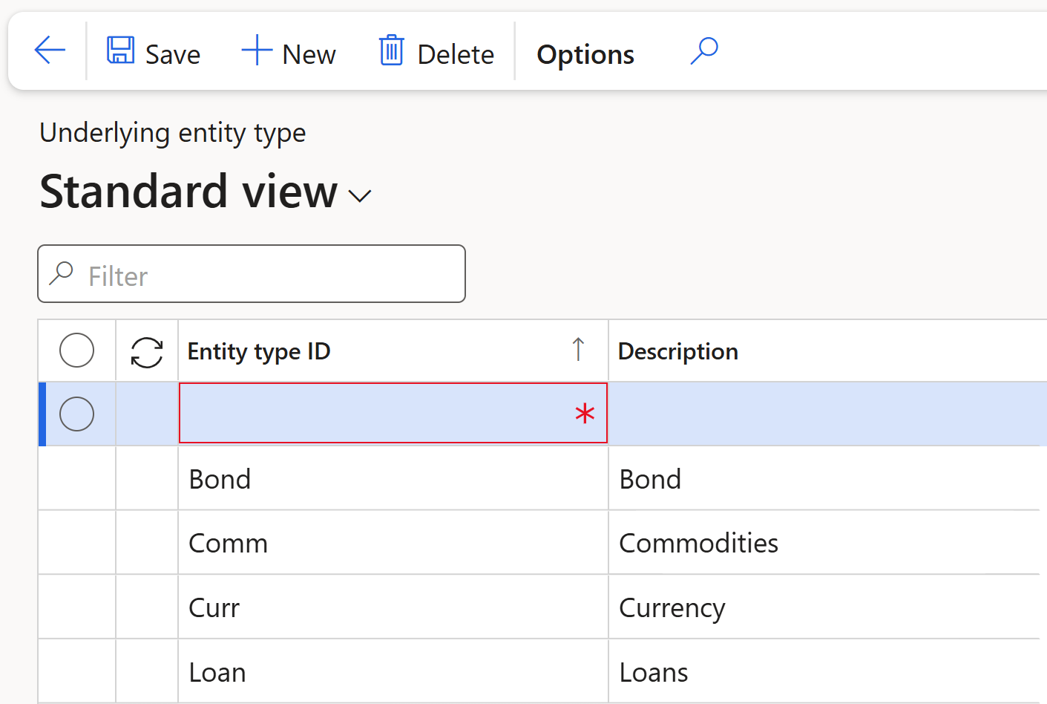Open the search magnifier in toolbar

point(703,50)
